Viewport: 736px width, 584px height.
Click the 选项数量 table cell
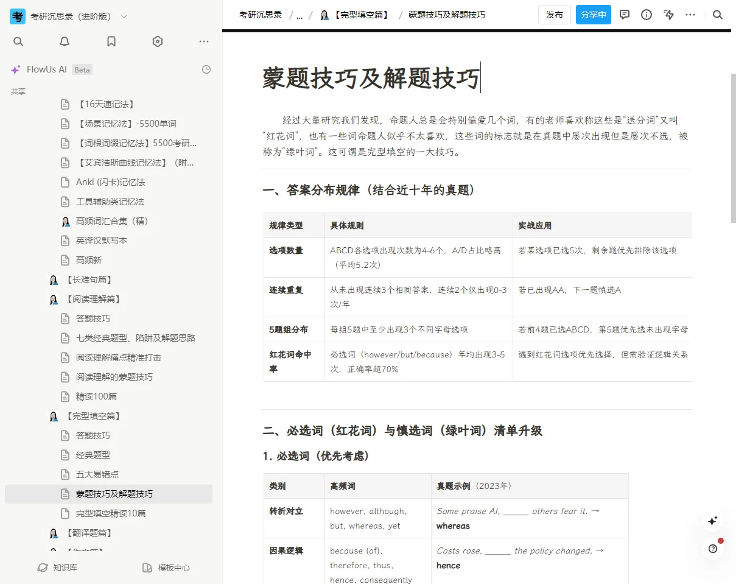pyautogui.click(x=294, y=258)
